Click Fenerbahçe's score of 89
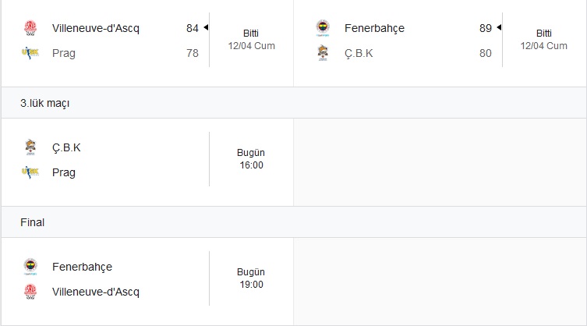 tap(486, 28)
